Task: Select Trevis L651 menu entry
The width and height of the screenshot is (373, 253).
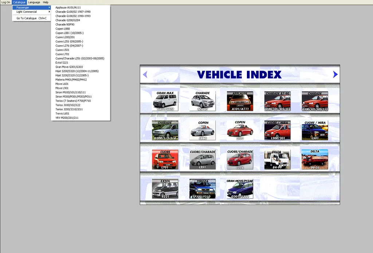Action: coord(81,114)
